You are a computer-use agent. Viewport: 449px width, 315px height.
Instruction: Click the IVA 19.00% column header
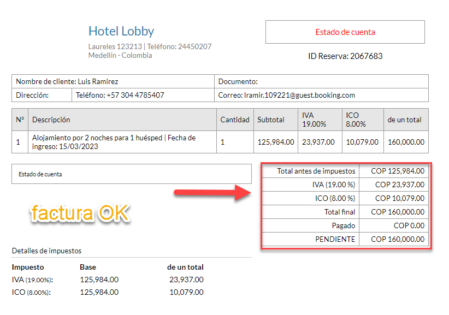point(320,120)
